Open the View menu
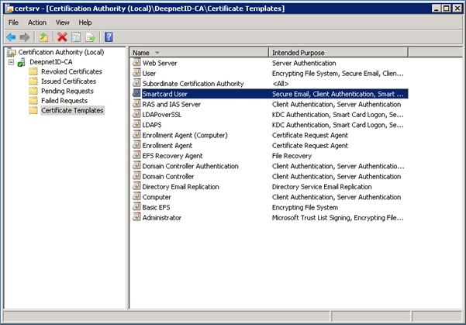This screenshot has width=466, height=325. pos(63,22)
